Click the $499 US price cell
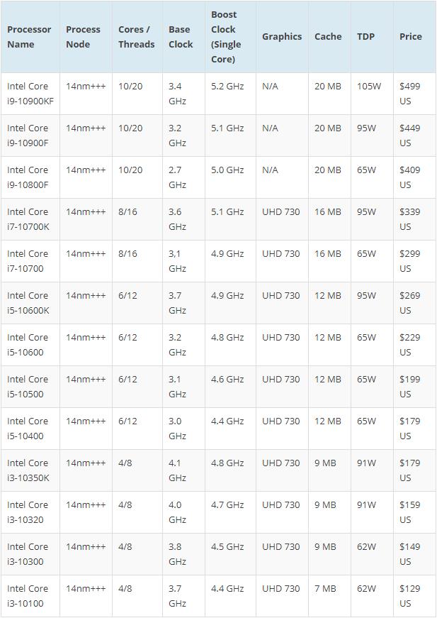437x618 pixels. (x=409, y=94)
